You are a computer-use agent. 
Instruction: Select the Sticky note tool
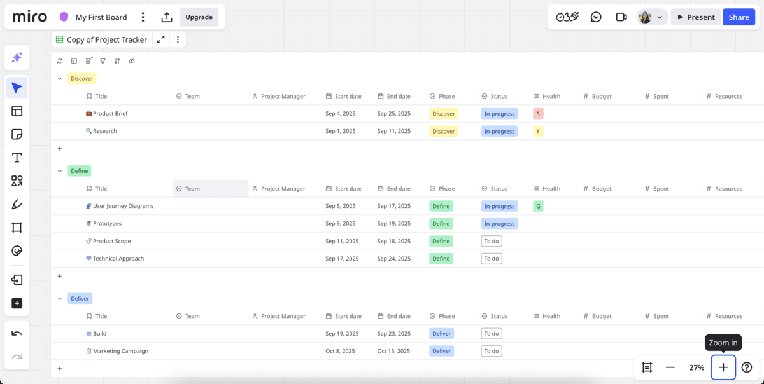[x=17, y=134]
